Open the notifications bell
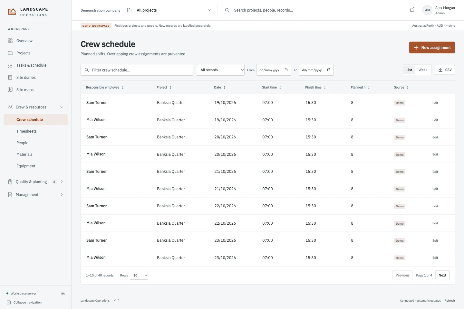 pos(412,10)
